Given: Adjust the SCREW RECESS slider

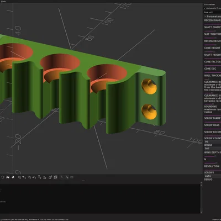Looking at the screenshot, I should [213, 136].
